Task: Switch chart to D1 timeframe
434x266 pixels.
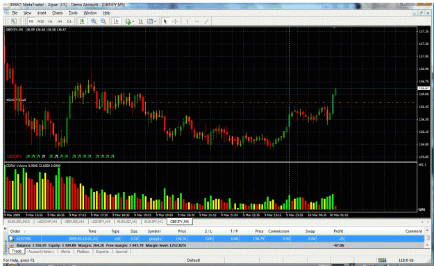Action: pyautogui.click(x=69, y=21)
